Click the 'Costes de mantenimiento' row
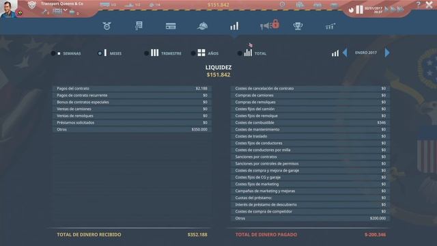 [310, 129]
